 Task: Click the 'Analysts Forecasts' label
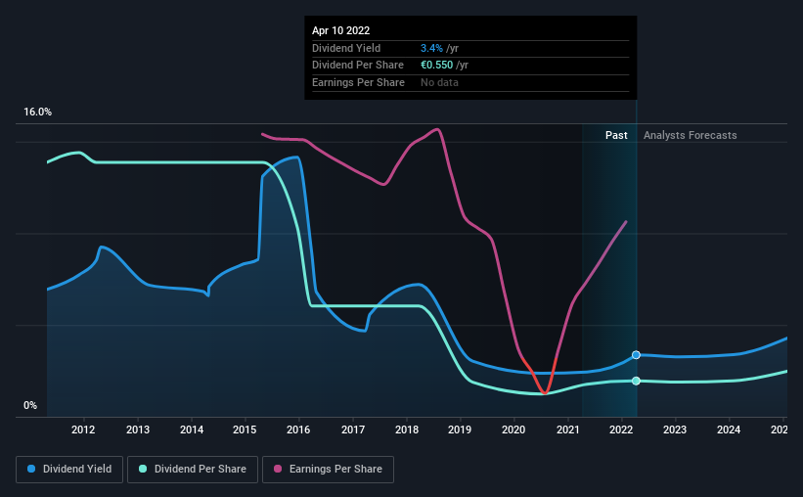(x=690, y=135)
